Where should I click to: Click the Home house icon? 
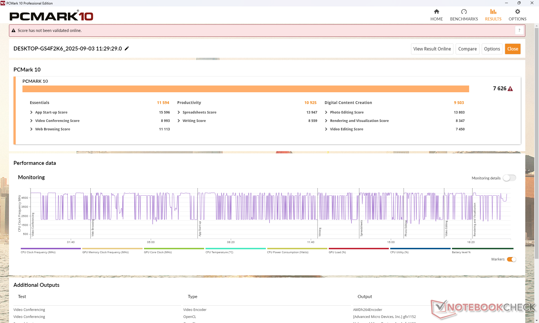pos(436,11)
